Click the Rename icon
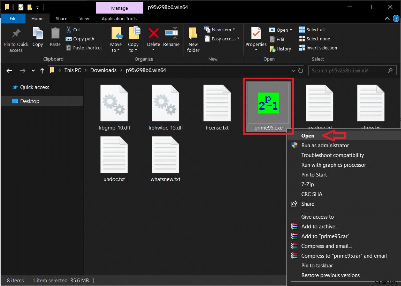 [x=171, y=33]
